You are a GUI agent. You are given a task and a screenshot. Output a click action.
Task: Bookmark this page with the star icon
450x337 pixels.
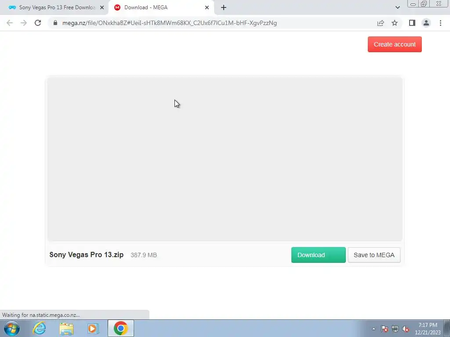(395, 23)
